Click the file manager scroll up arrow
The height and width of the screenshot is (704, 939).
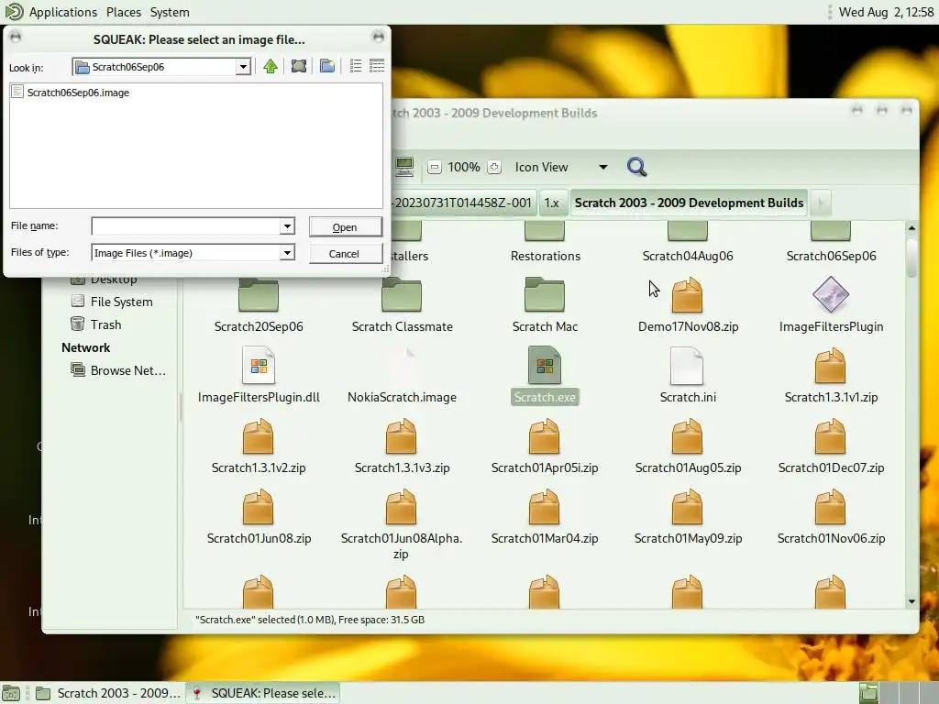[x=911, y=228]
